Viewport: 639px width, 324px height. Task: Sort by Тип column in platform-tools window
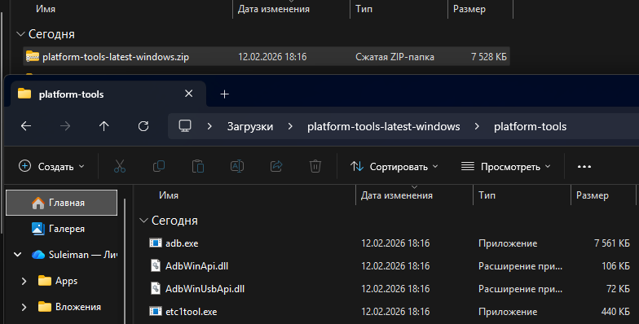(487, 195)
